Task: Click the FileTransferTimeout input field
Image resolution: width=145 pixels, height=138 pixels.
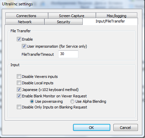Action: coord(68,54)
